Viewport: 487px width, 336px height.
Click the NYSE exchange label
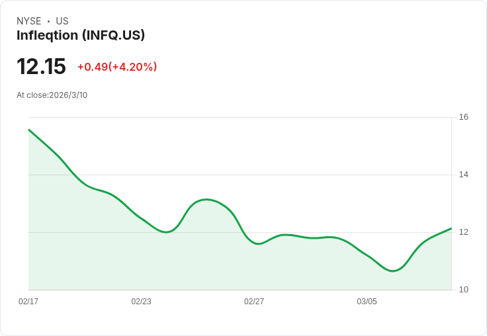tap(29, 21)
